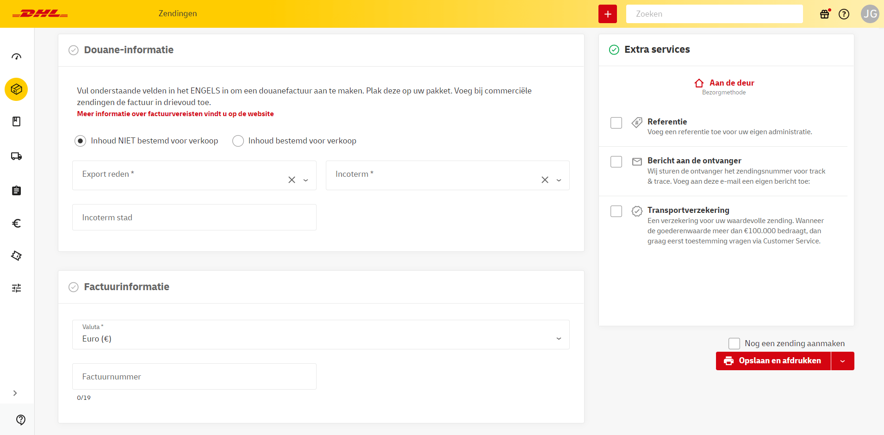Enable the Transportverzekering checkbox

tap(616, 211)
